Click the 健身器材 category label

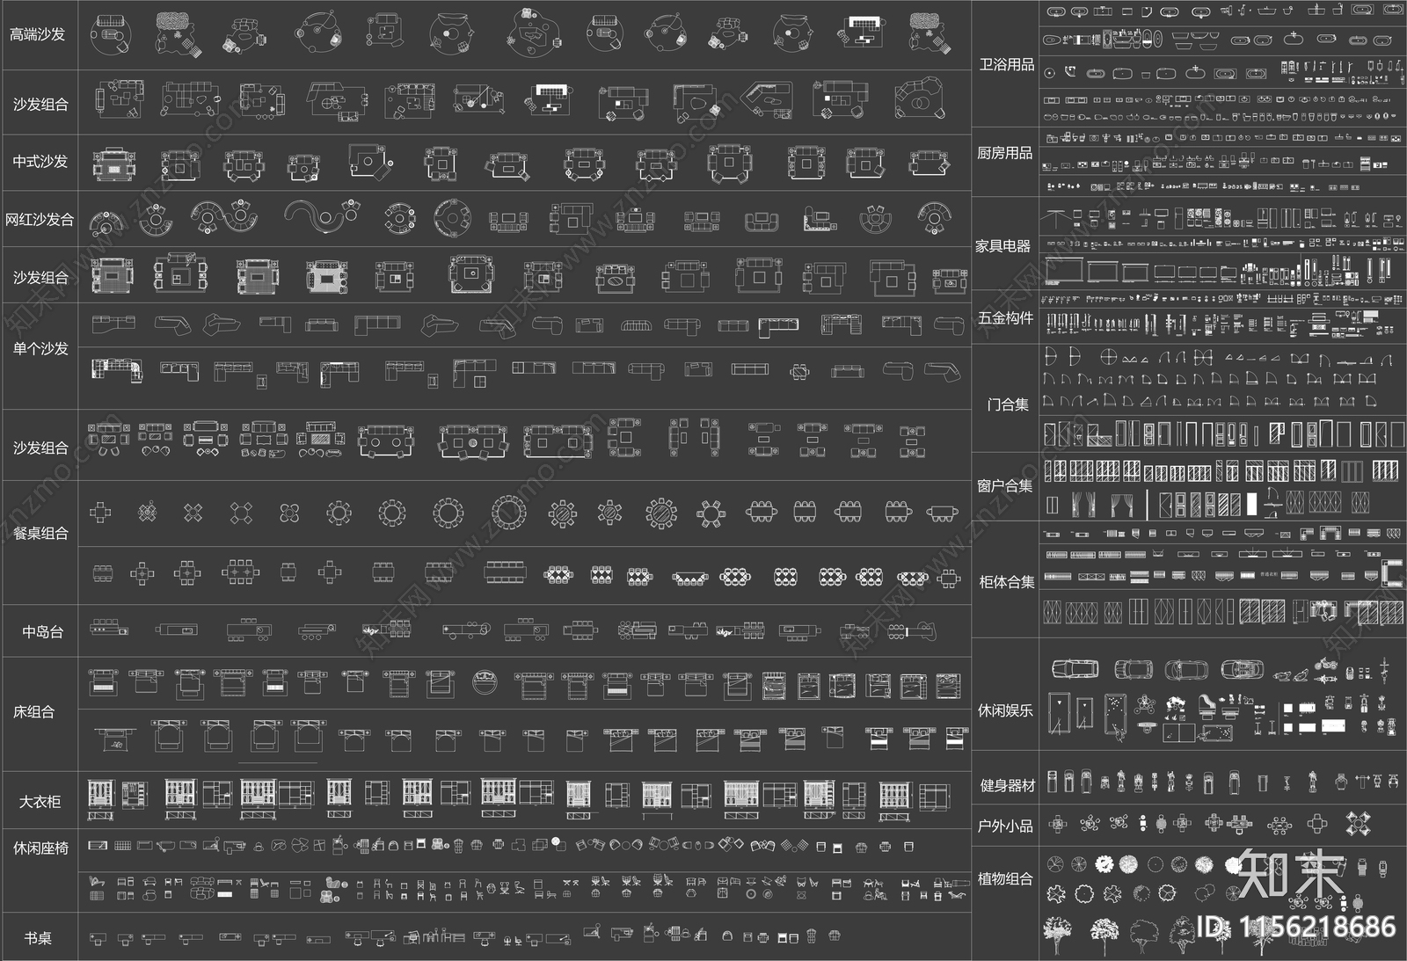[x=1008, y=786]
